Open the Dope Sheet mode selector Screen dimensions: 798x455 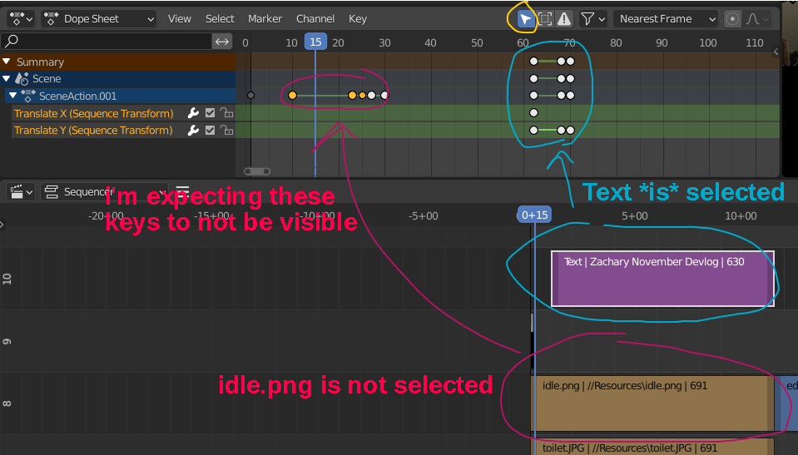(99, 19)
